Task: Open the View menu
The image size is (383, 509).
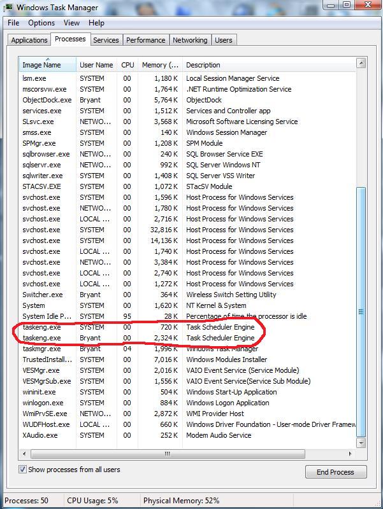Action: click(71, 23)
